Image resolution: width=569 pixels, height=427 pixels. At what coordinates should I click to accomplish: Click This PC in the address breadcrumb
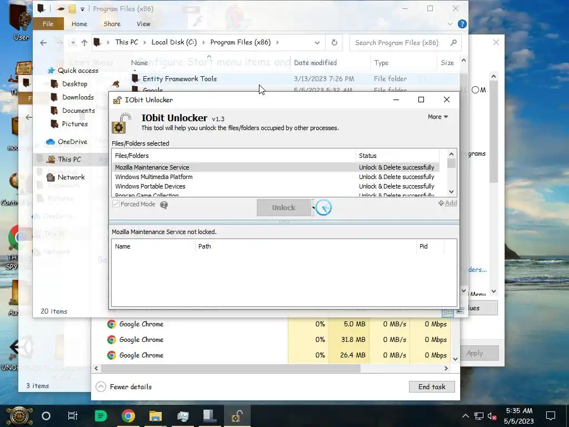127,42
